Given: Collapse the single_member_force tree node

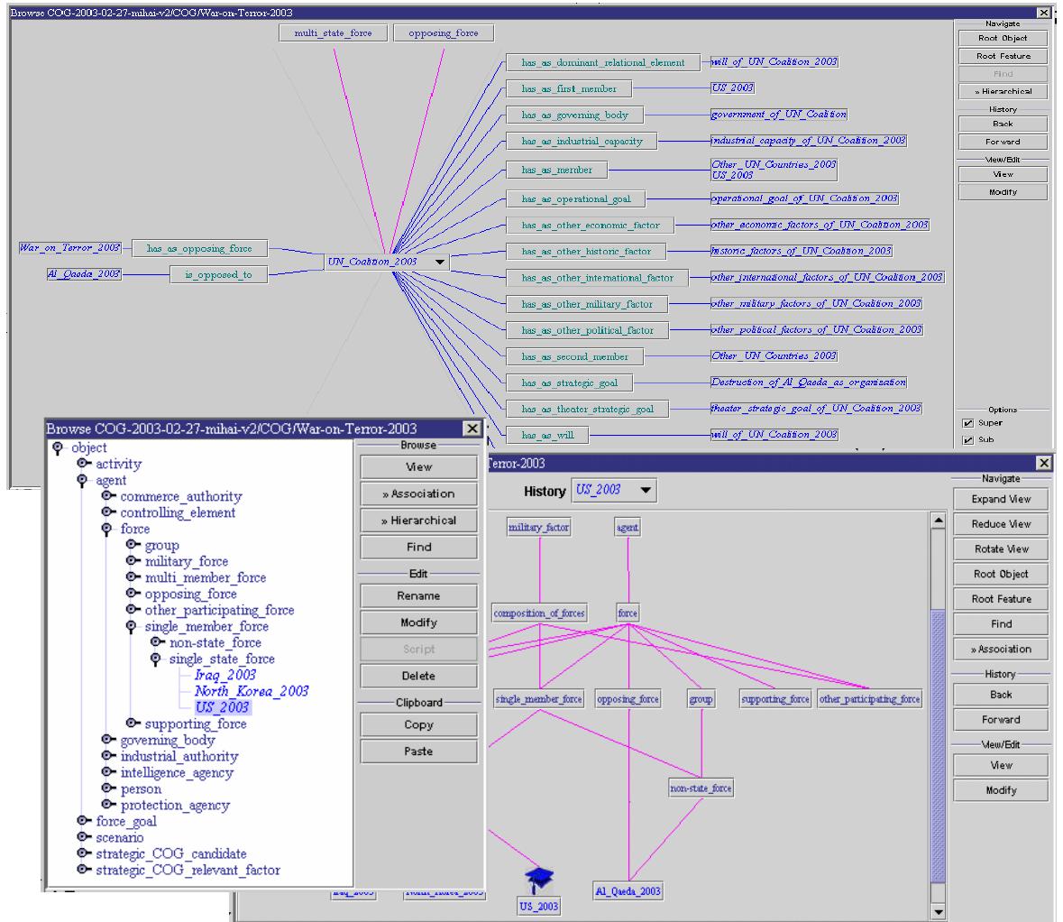Looking at the screenshot, I should pos(132,627).
